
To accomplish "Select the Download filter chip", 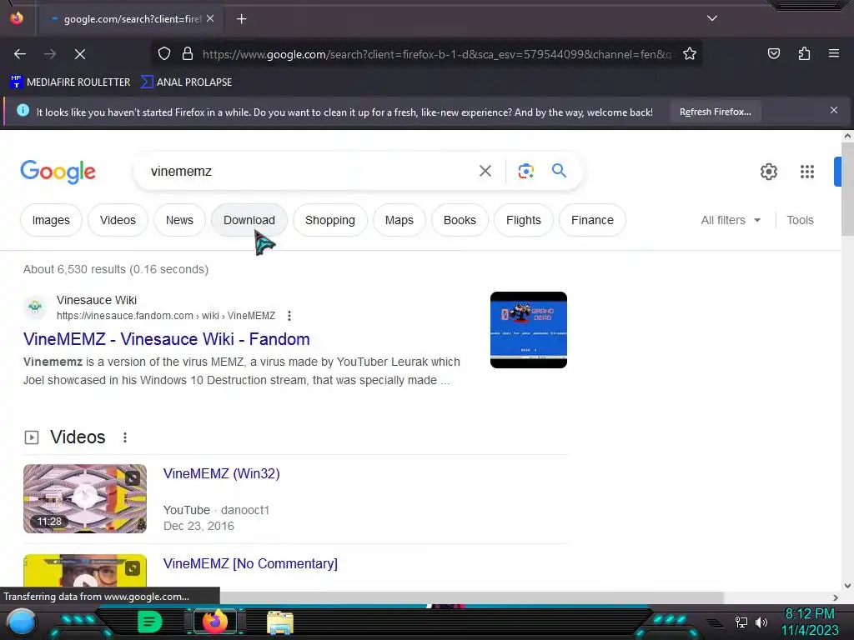I will coord(249,220).
